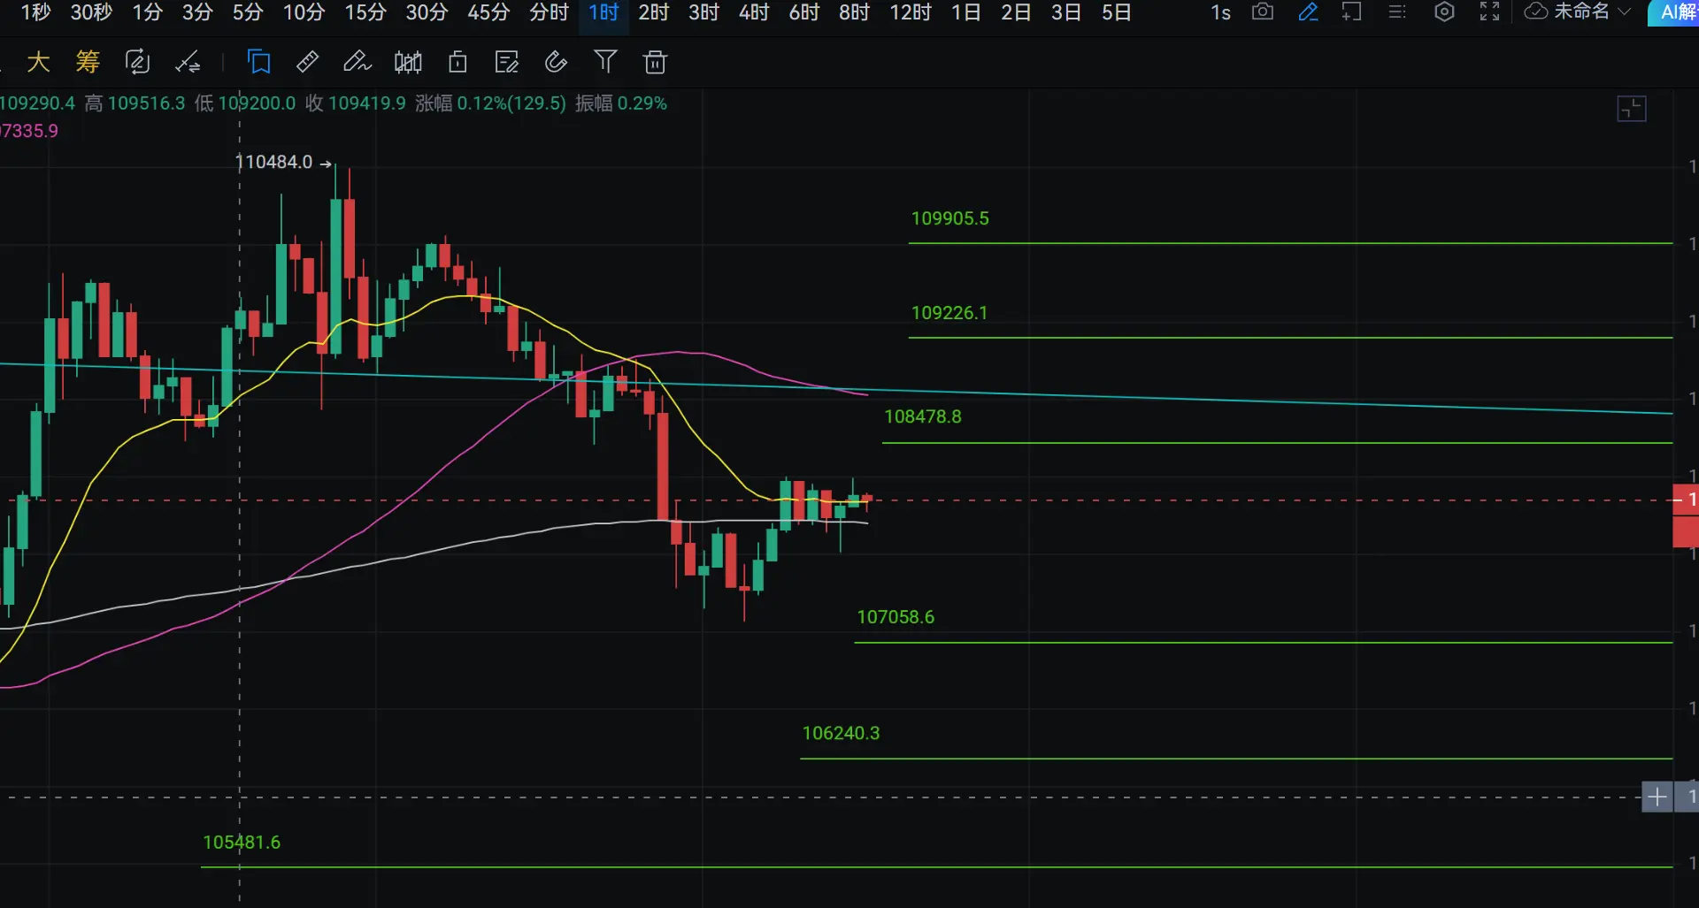Screen dimensions: 1699x908
Task: Switch to 12时 timeframe
Action: 911,12
